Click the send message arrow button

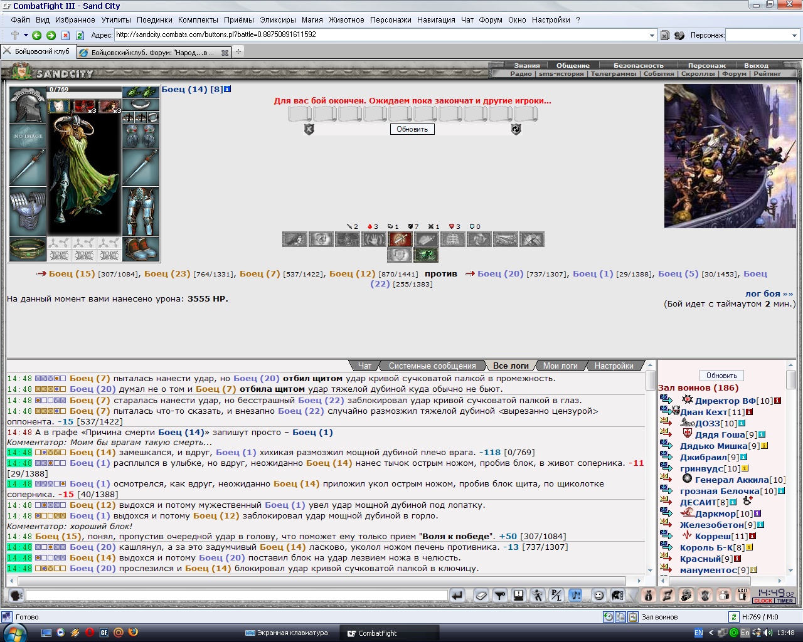click(457, 596)
